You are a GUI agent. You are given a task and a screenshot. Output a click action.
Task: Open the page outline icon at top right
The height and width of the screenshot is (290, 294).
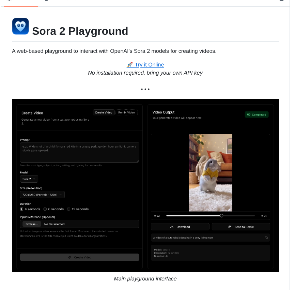pyautogui.click(x=281, y=1)
